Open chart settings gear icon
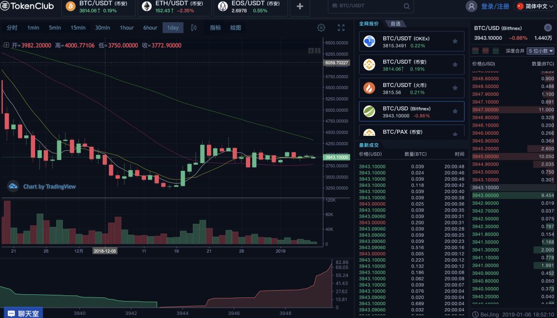This screenshot has width=557, height=318. [321, 28]
